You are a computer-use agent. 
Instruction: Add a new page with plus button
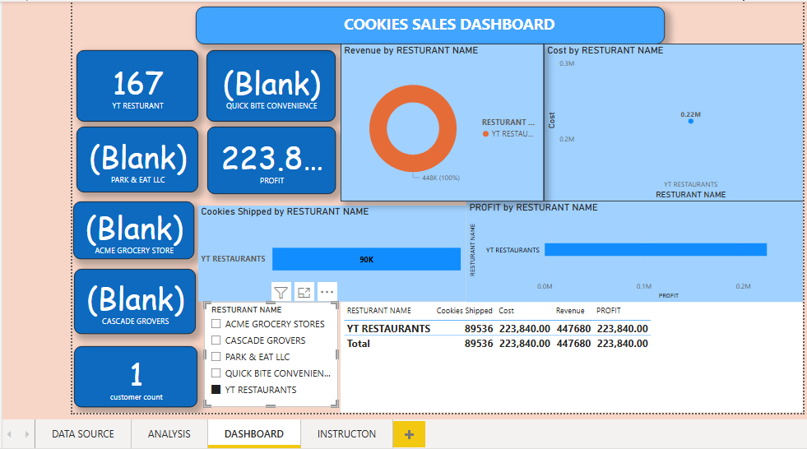click(409, 434)
